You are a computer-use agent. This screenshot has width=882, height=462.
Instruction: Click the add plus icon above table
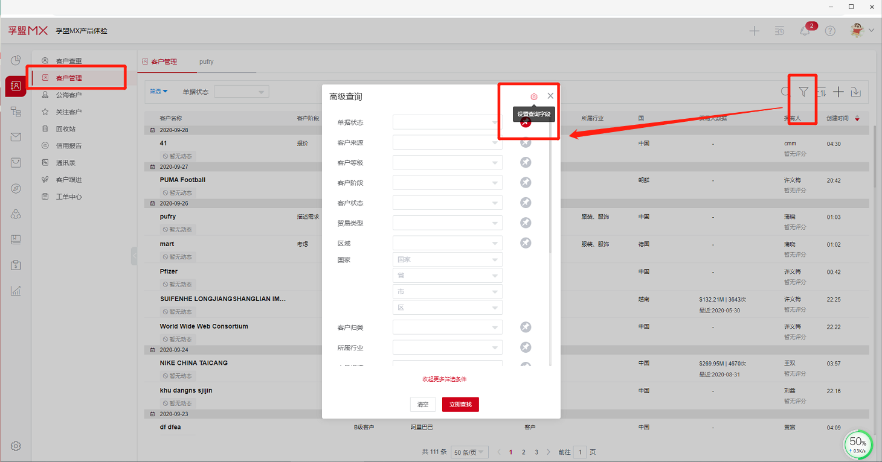pos(838,92)
